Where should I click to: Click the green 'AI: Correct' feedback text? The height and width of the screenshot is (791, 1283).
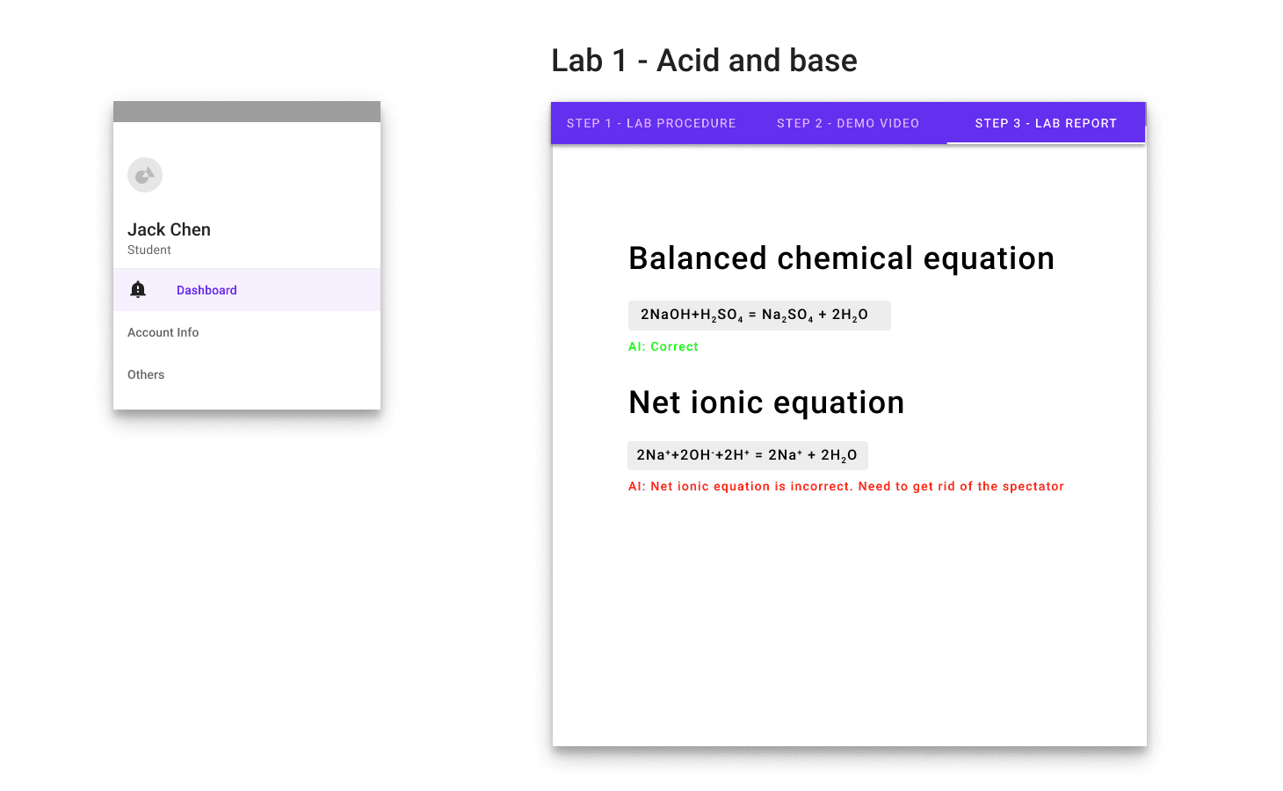[x=663, y=346]
